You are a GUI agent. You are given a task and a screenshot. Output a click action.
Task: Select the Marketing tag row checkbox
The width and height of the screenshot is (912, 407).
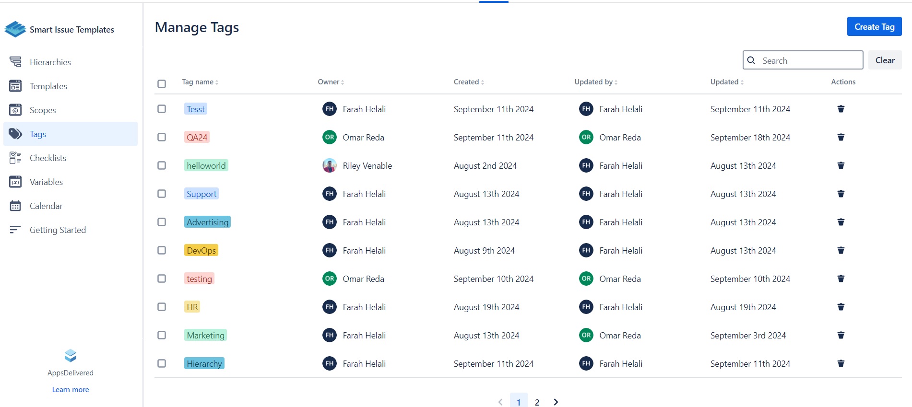tap(162, 336)
